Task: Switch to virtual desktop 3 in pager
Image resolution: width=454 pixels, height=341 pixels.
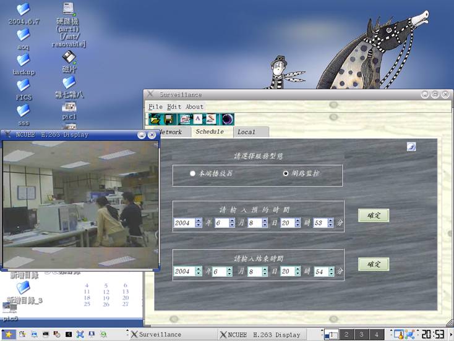Action: pyautogui.click(x=362, y=334)
